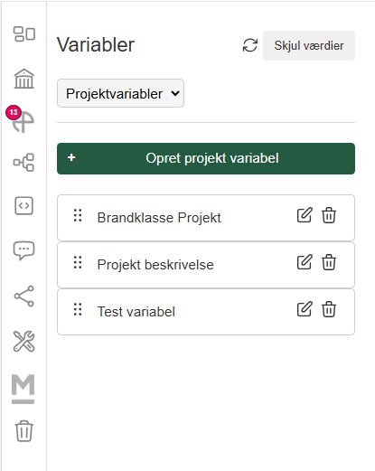The width and height of the screenshot is (375, 471).
Task: Refresh the variables list
Action: pos(250,45)
